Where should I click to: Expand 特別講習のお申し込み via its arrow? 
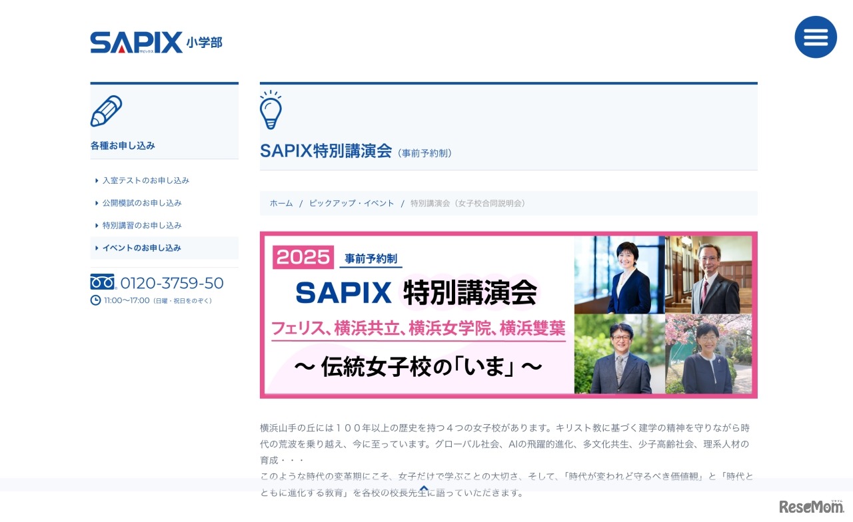point(96,225)
